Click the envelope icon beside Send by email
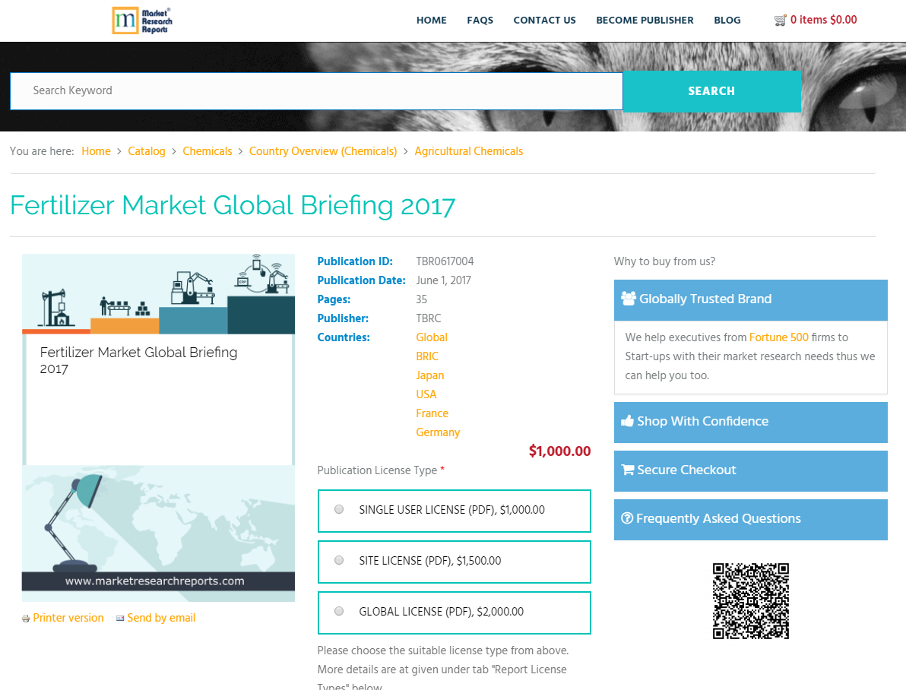 [x=119, y=618]
